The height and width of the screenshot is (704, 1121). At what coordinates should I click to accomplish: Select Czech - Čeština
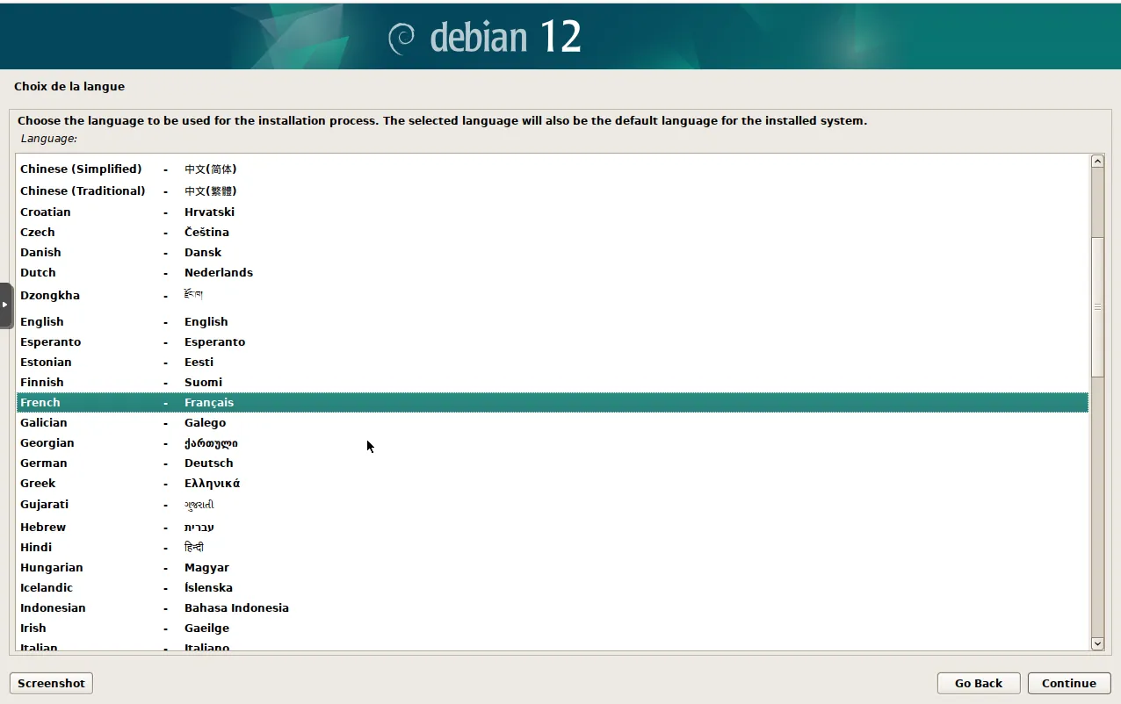click(553, 232)
